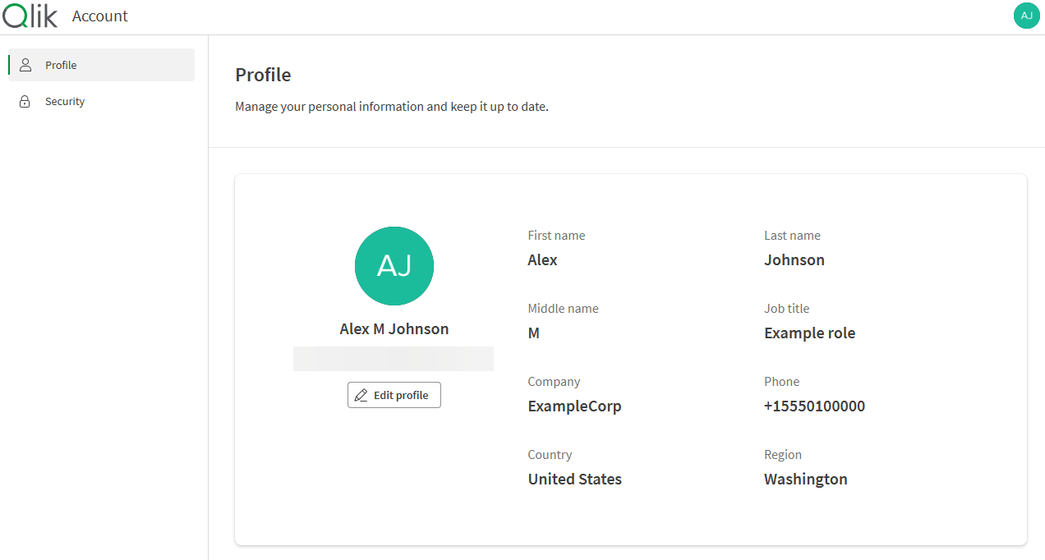Click the Country value United States
This screenshot has width=1045, height=560.
(x=574, y=479)
